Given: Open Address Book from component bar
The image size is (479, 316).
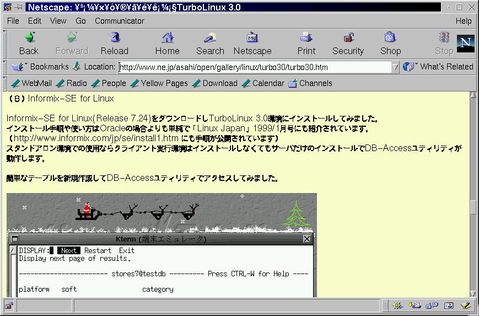Looking at the screenshot, I should (x=449, y=306).
